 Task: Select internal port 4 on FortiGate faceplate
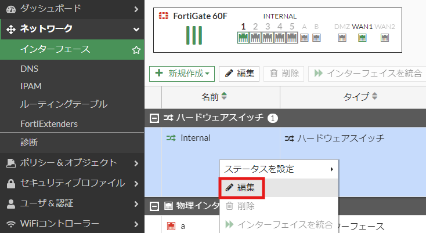[x=280, y=38]
